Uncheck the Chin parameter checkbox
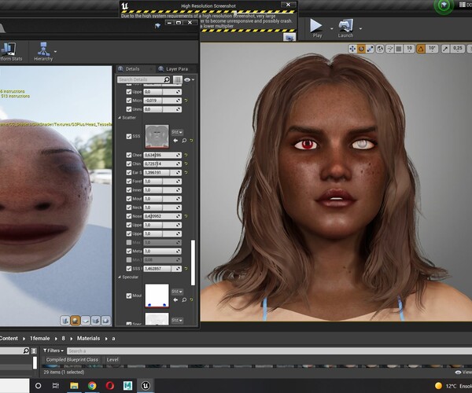The height and width of the screenshot is (393, 472). (129, 163)
